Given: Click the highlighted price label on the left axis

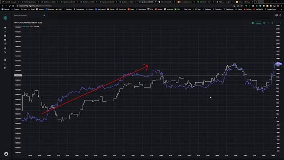Looking at the screenshot, I should click(x=18, y=75).
